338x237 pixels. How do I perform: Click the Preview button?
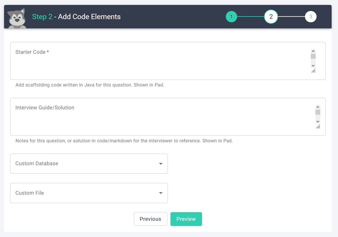[x=186, y=219]
